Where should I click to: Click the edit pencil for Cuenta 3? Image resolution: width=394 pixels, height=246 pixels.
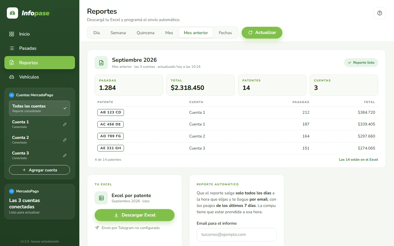click(x=65, y=156)
